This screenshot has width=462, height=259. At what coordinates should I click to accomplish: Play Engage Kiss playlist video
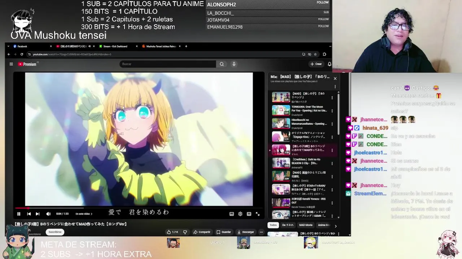point(281,137)
